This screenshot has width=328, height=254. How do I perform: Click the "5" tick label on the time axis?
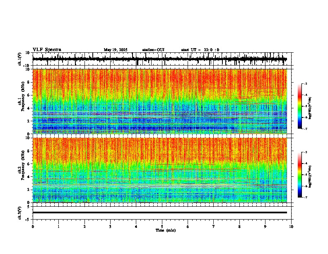(x=162, y=227)
